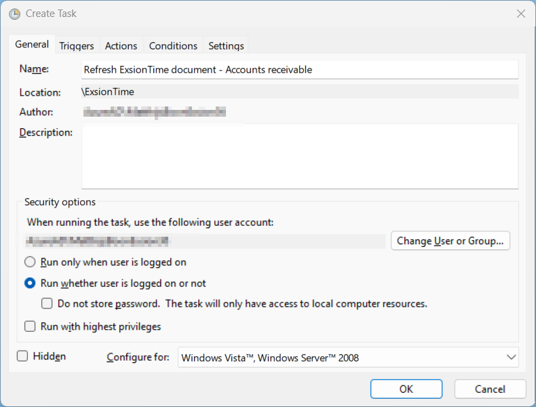
Task: Enable the Do not store password checkbox
Action: point(47,304)
